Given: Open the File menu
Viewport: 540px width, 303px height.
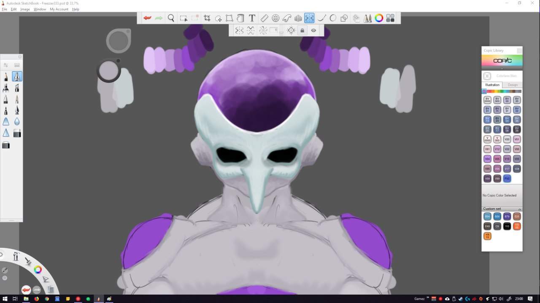Looking at the screenshot, I should tap(4, 9).
